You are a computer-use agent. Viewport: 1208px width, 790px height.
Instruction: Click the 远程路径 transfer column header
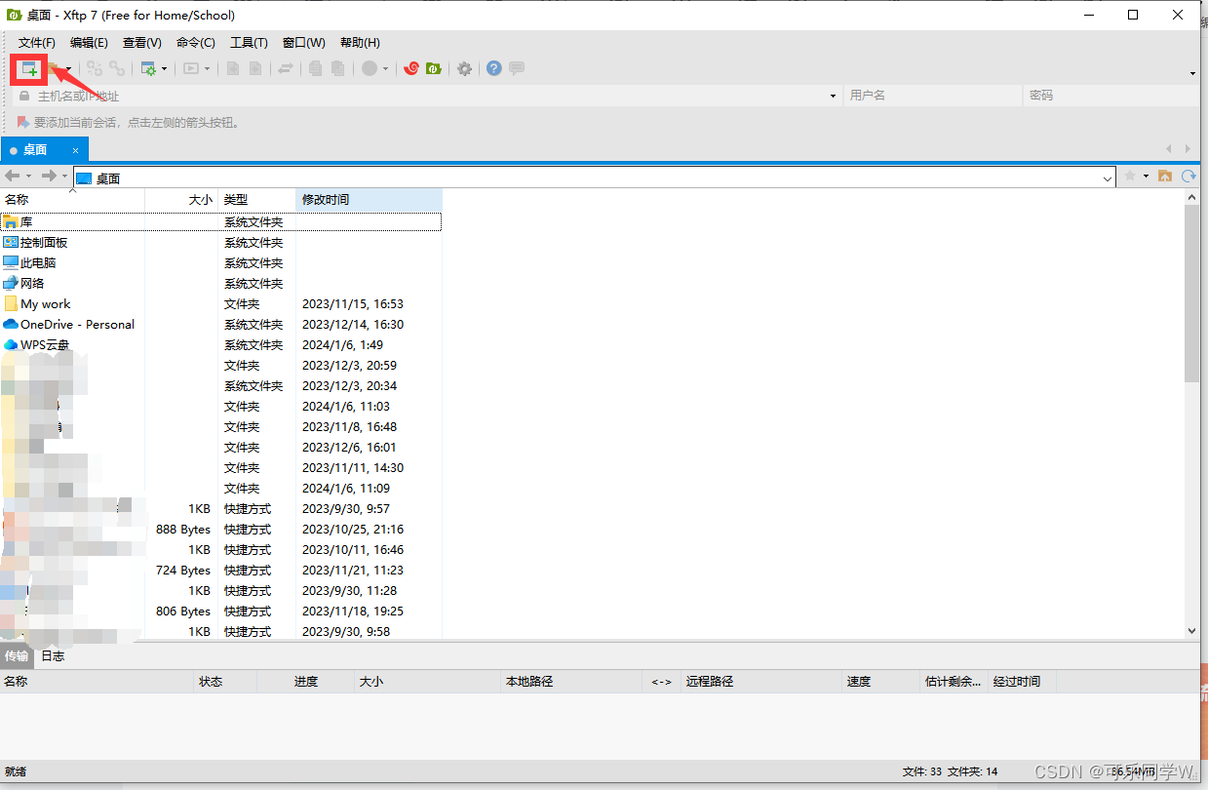pos(760,682)
